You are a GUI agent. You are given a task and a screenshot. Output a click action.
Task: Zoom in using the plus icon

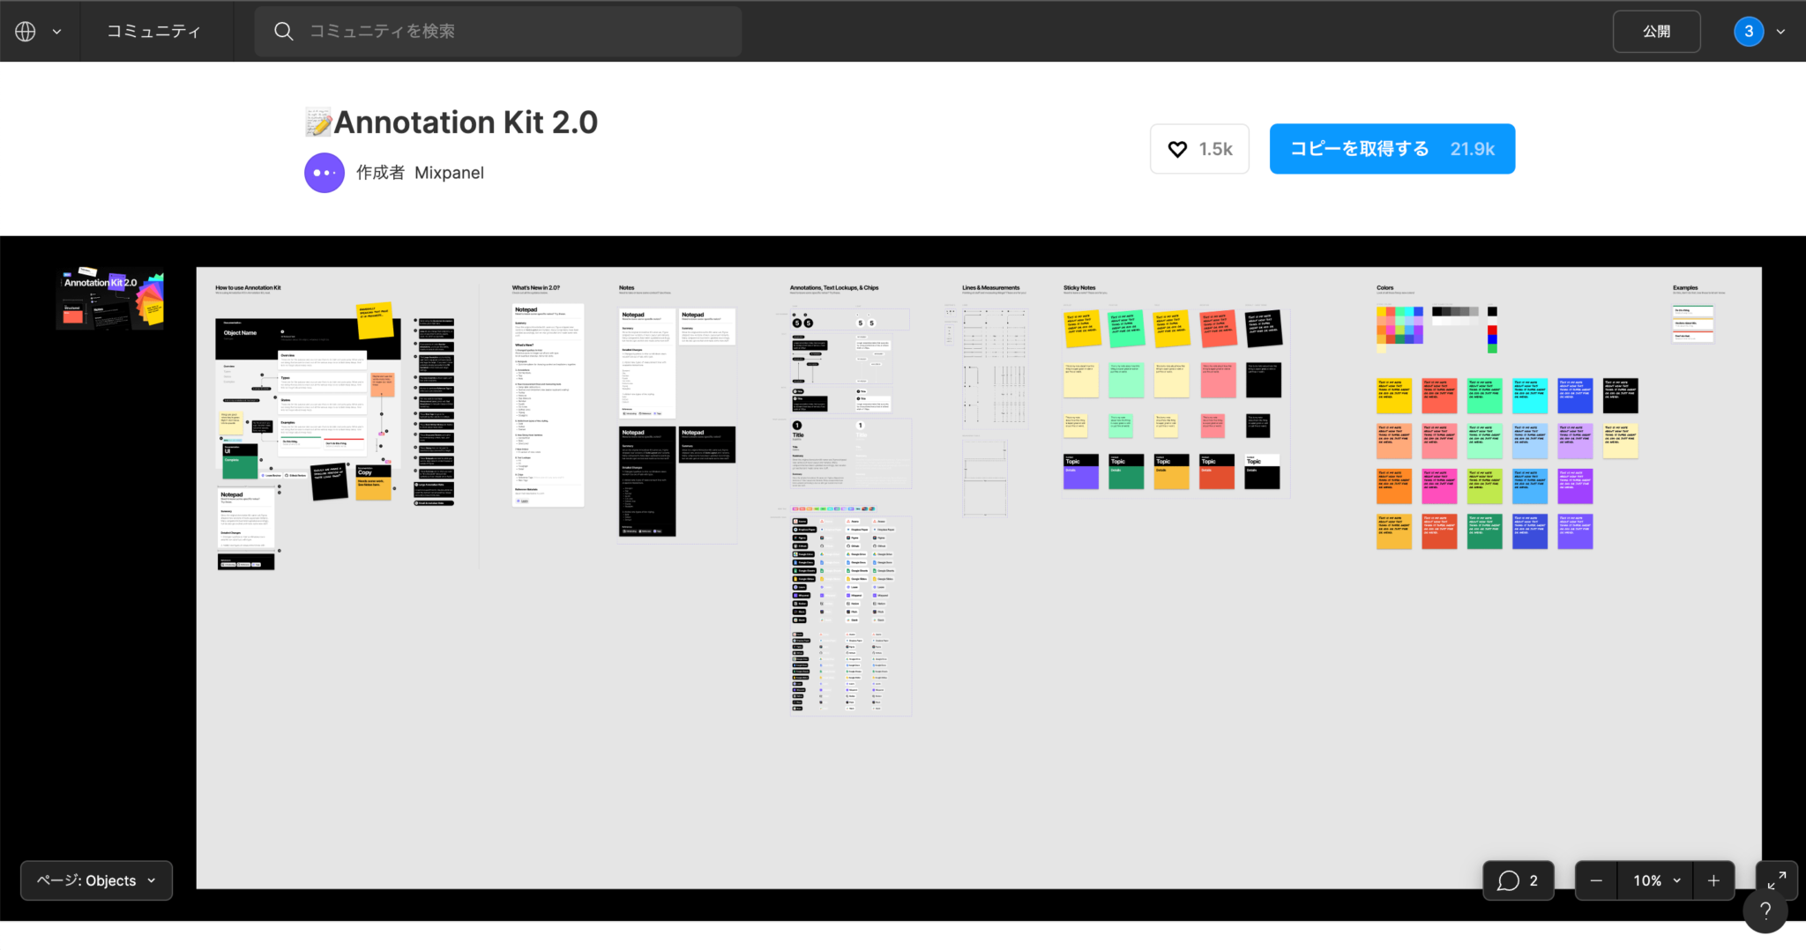point(1713,879)
